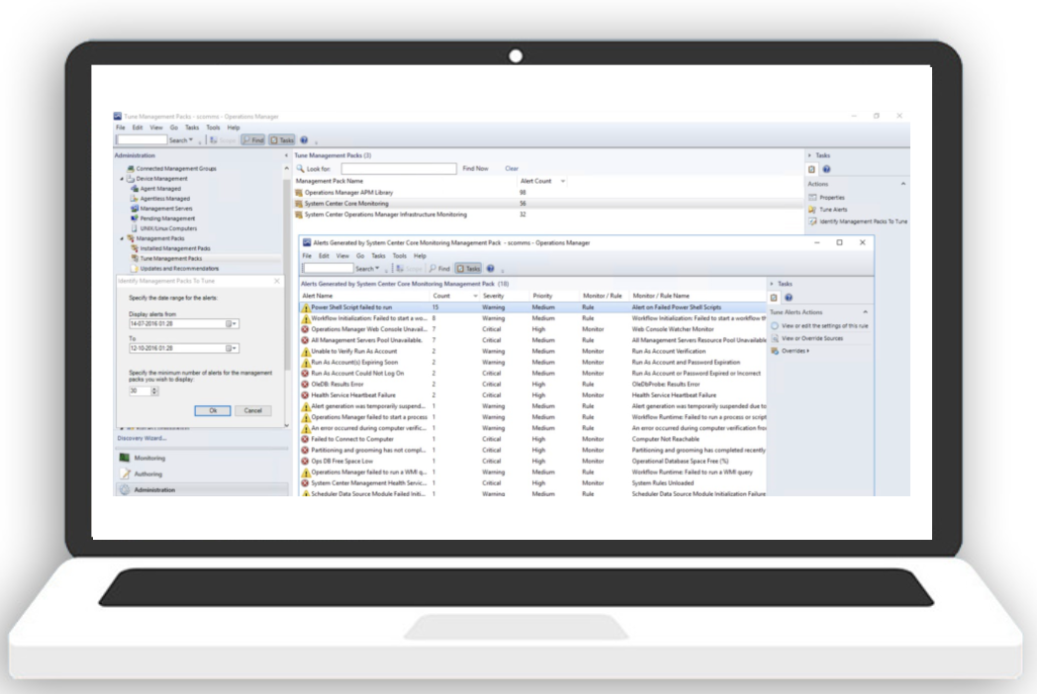Close the Identify Management Packs To Tune dialog
Screen dimensions: 1037x694
coord(277,281)
